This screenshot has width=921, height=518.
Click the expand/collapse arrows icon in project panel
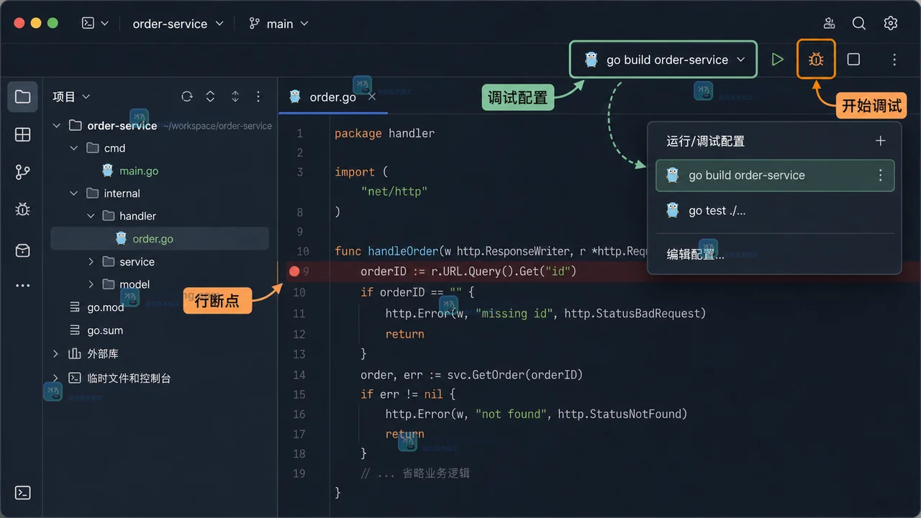coord(210,96)
